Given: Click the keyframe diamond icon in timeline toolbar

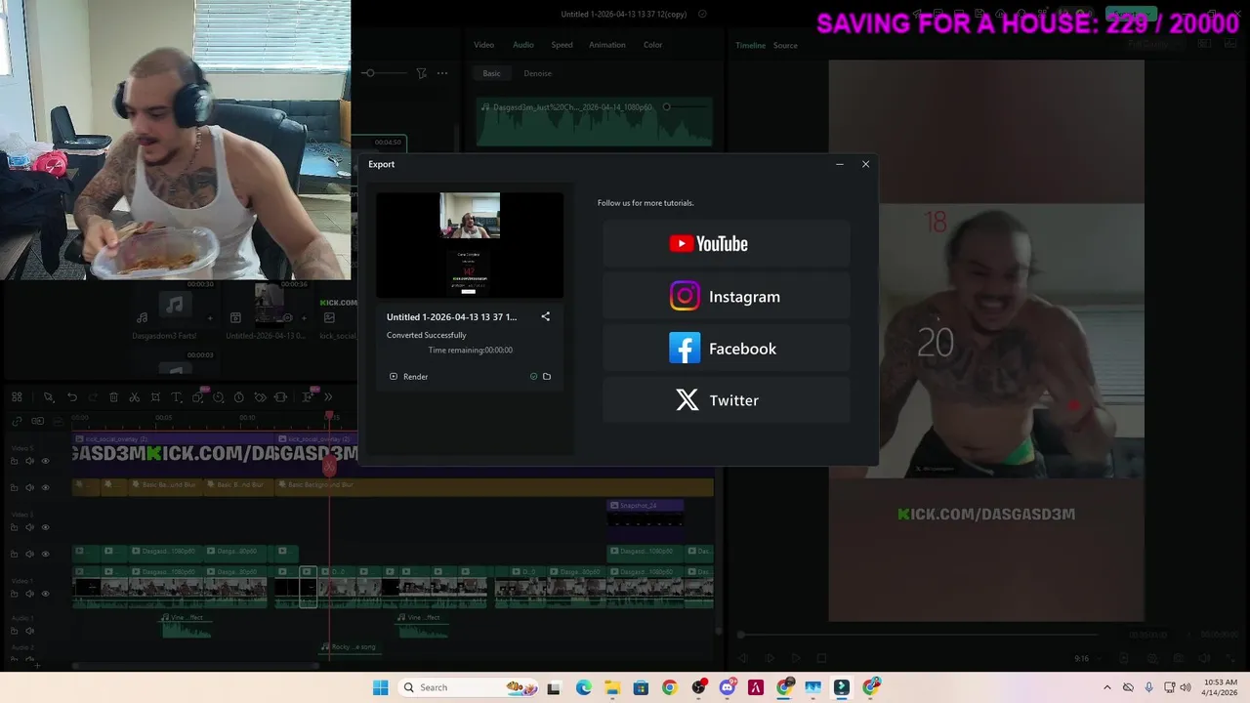Looking at the screenshot, I should [260, 397].
